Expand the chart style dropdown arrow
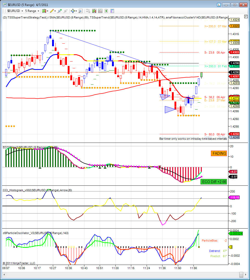The height and width of the screenshot is (280, 250). coord(47,11)
